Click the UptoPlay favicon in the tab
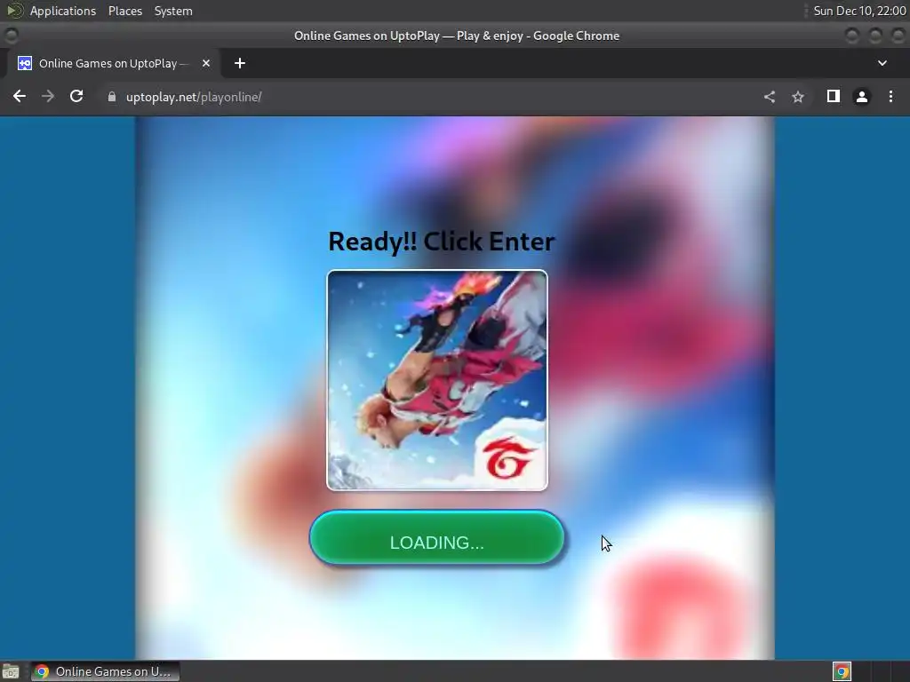 point(24,63)
